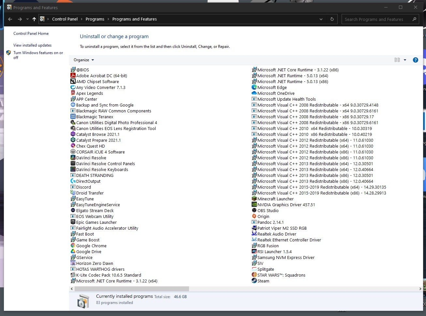The width and height of the screenshot is (426, 316).
Task: Click the Apex Legends icon
Action: [x=73, y=93]
